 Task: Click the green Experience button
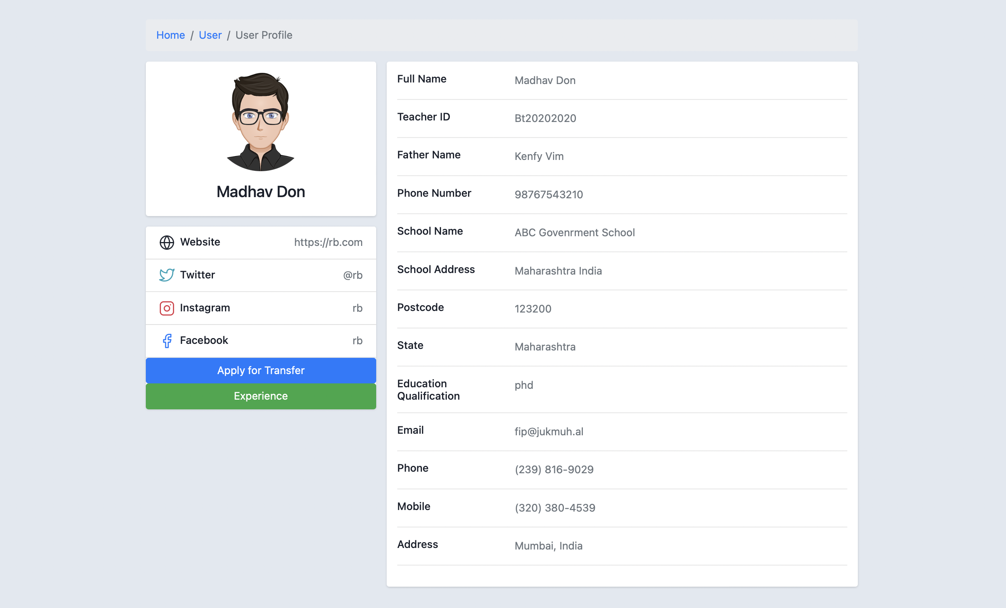[261, 396]
